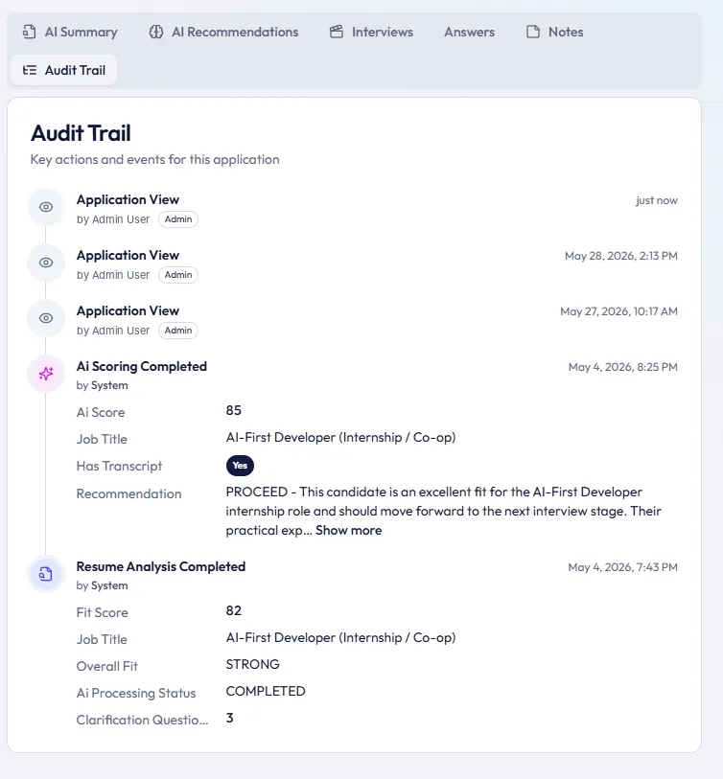This screenshot has width=723, height=779.
Task: Click the 'Ai Scoring Completed' title
Action: 142,366
